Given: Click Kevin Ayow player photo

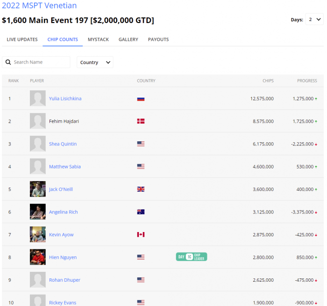Looking at the screenshot, I should [x=38, y=234].
